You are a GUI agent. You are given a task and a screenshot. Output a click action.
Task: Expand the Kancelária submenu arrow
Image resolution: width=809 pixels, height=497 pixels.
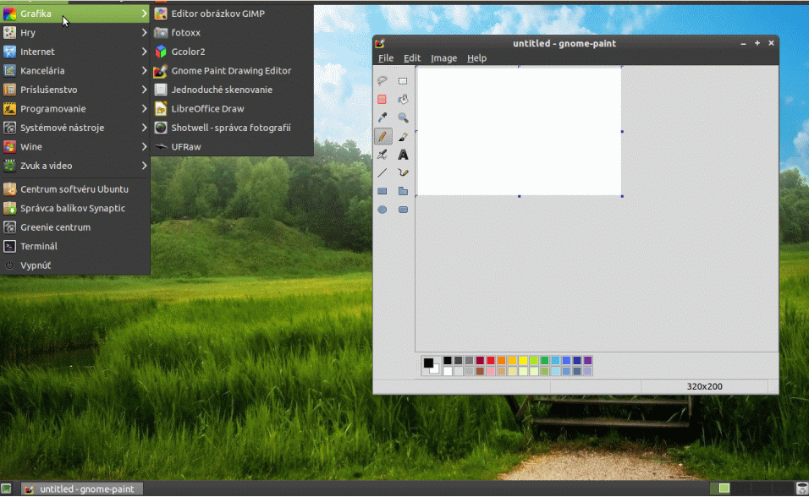tap(144, 71)
